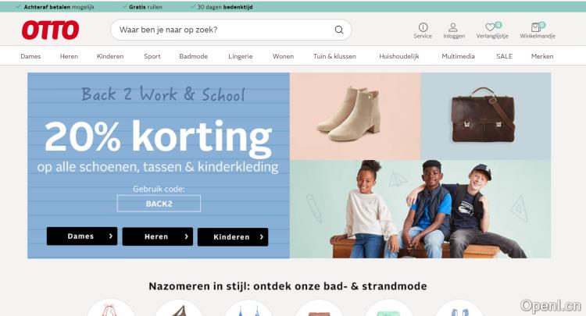The image size is (586, 316).
Task: Click the arrow on the Kinderen button
Action: tap(261, 237)
